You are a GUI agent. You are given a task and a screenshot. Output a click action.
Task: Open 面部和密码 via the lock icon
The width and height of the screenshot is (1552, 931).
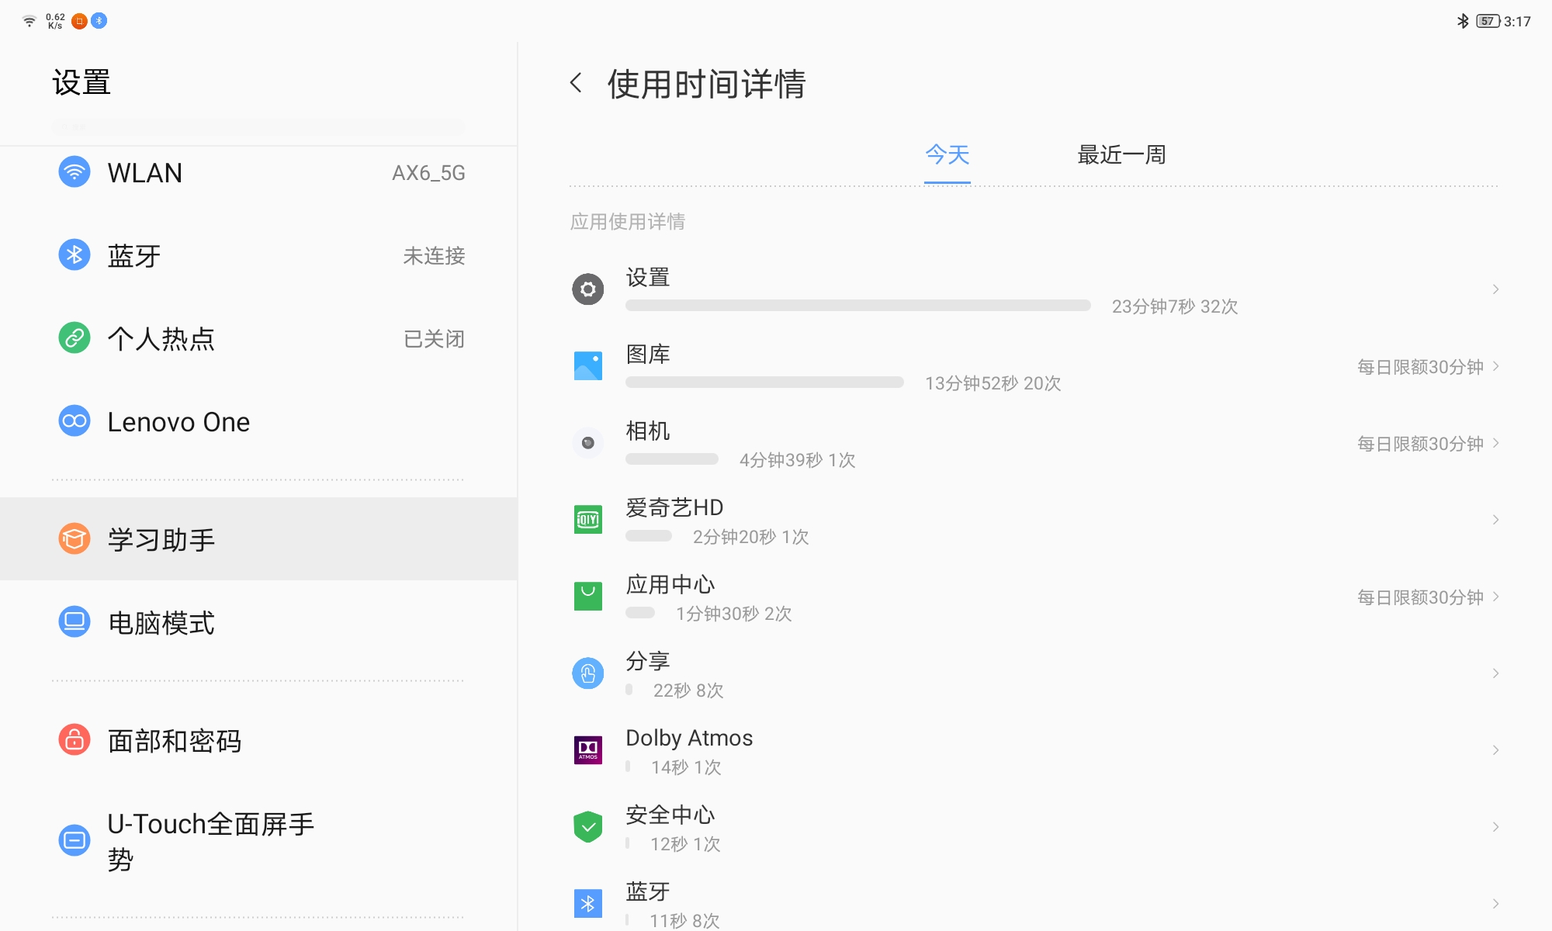tap(74, 741)
